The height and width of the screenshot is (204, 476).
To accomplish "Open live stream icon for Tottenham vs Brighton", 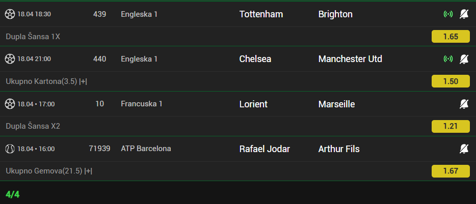I will [x=448, y=14].
